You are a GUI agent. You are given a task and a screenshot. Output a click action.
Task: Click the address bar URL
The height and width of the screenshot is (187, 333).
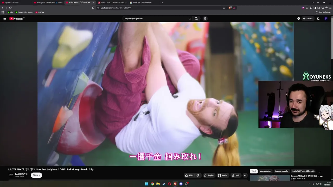[116, 8]
